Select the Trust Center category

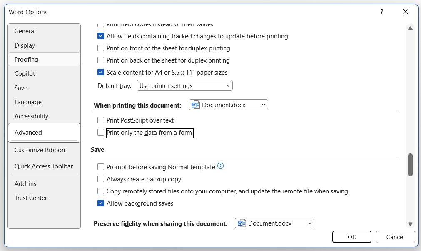pyautogui.click(x=31, y=198)
